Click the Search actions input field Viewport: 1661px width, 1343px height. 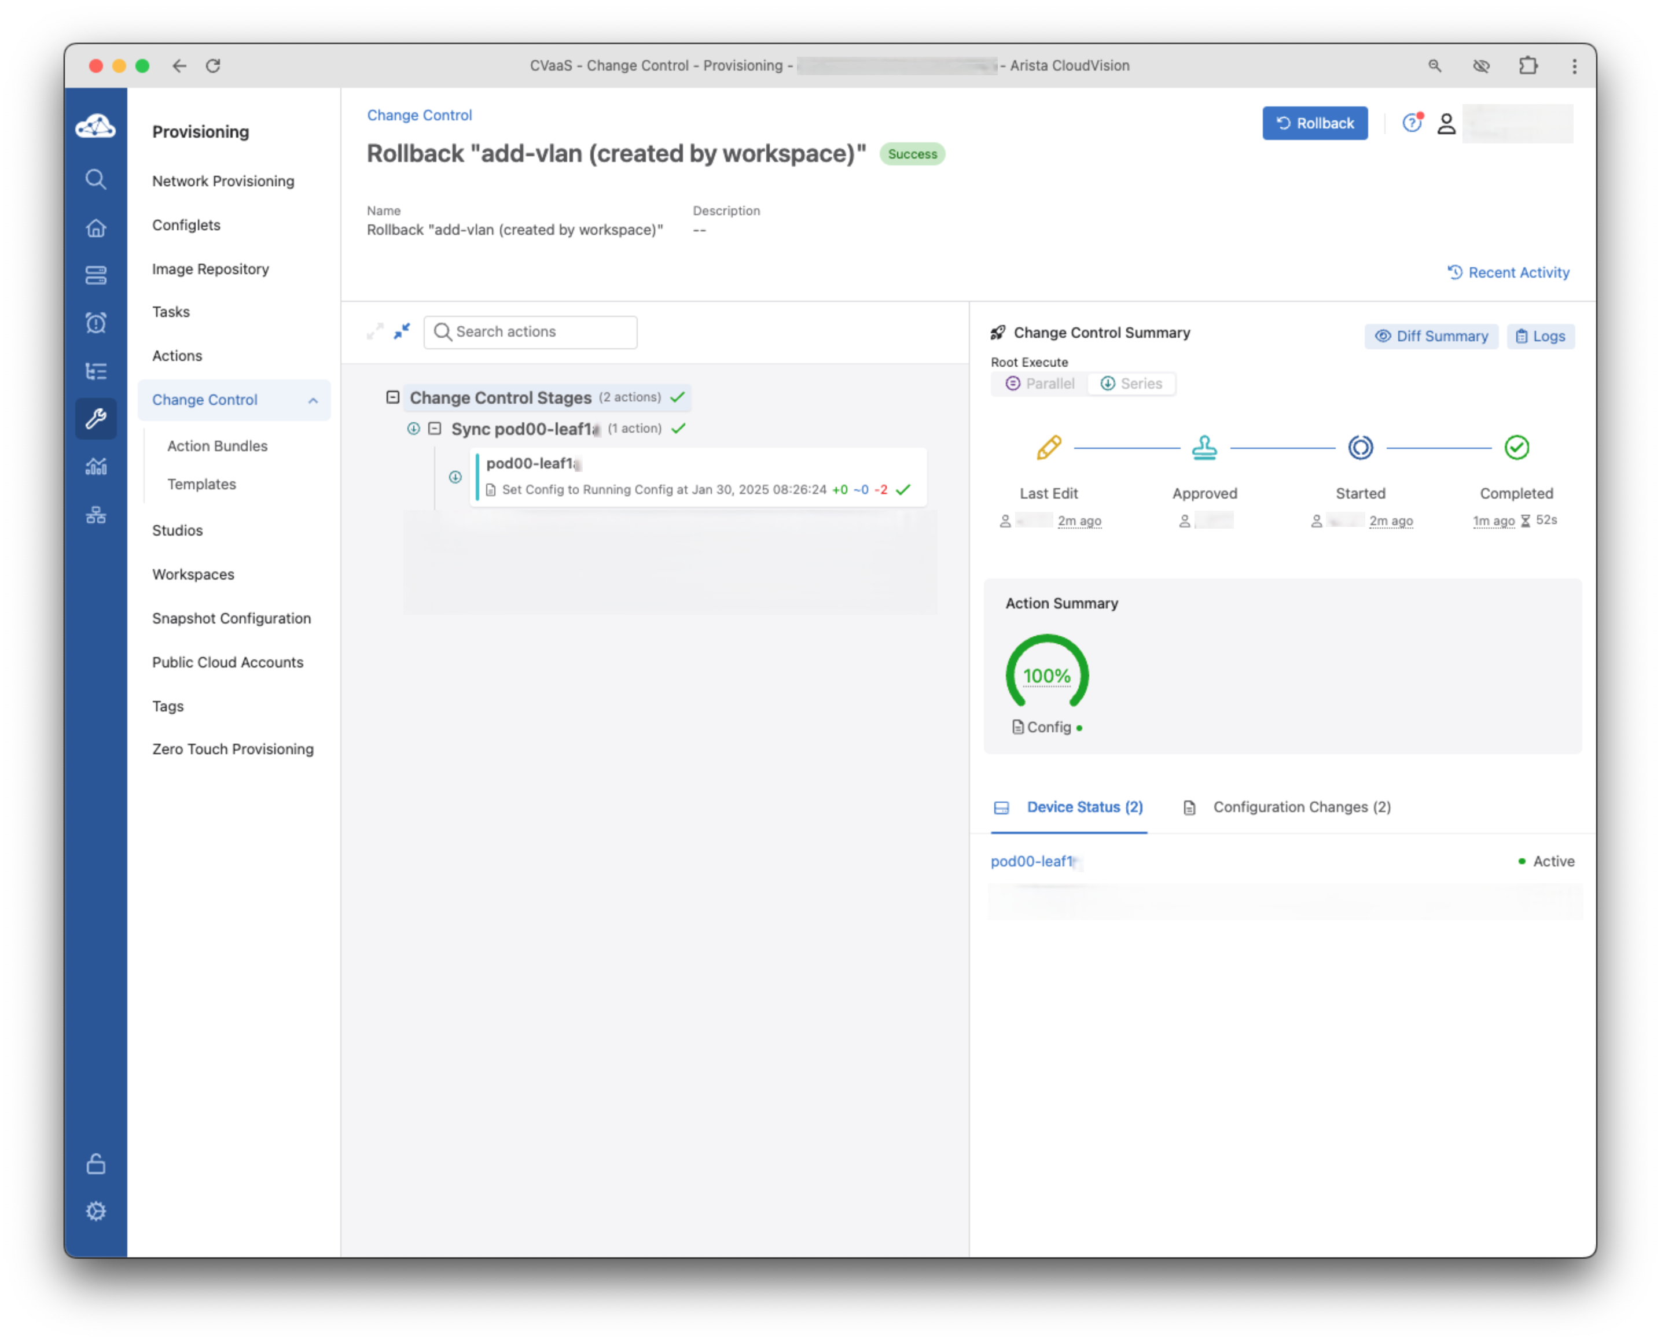click(530, 332)
